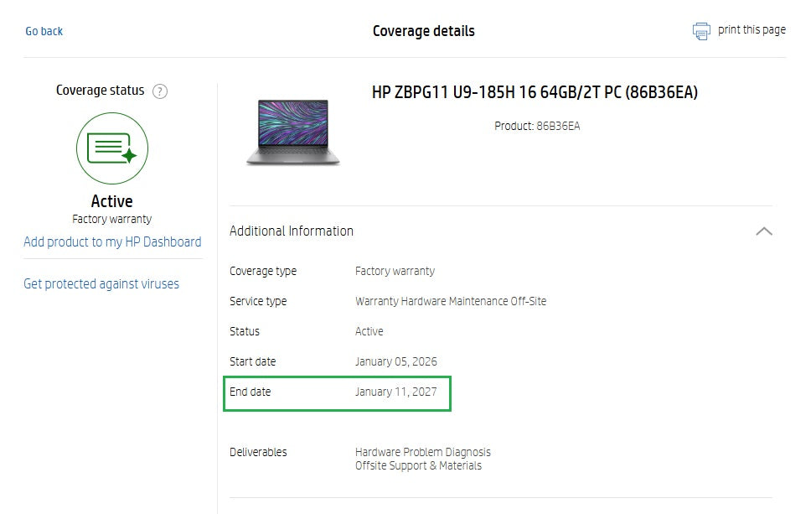Click the printer icon

(701, 31)
